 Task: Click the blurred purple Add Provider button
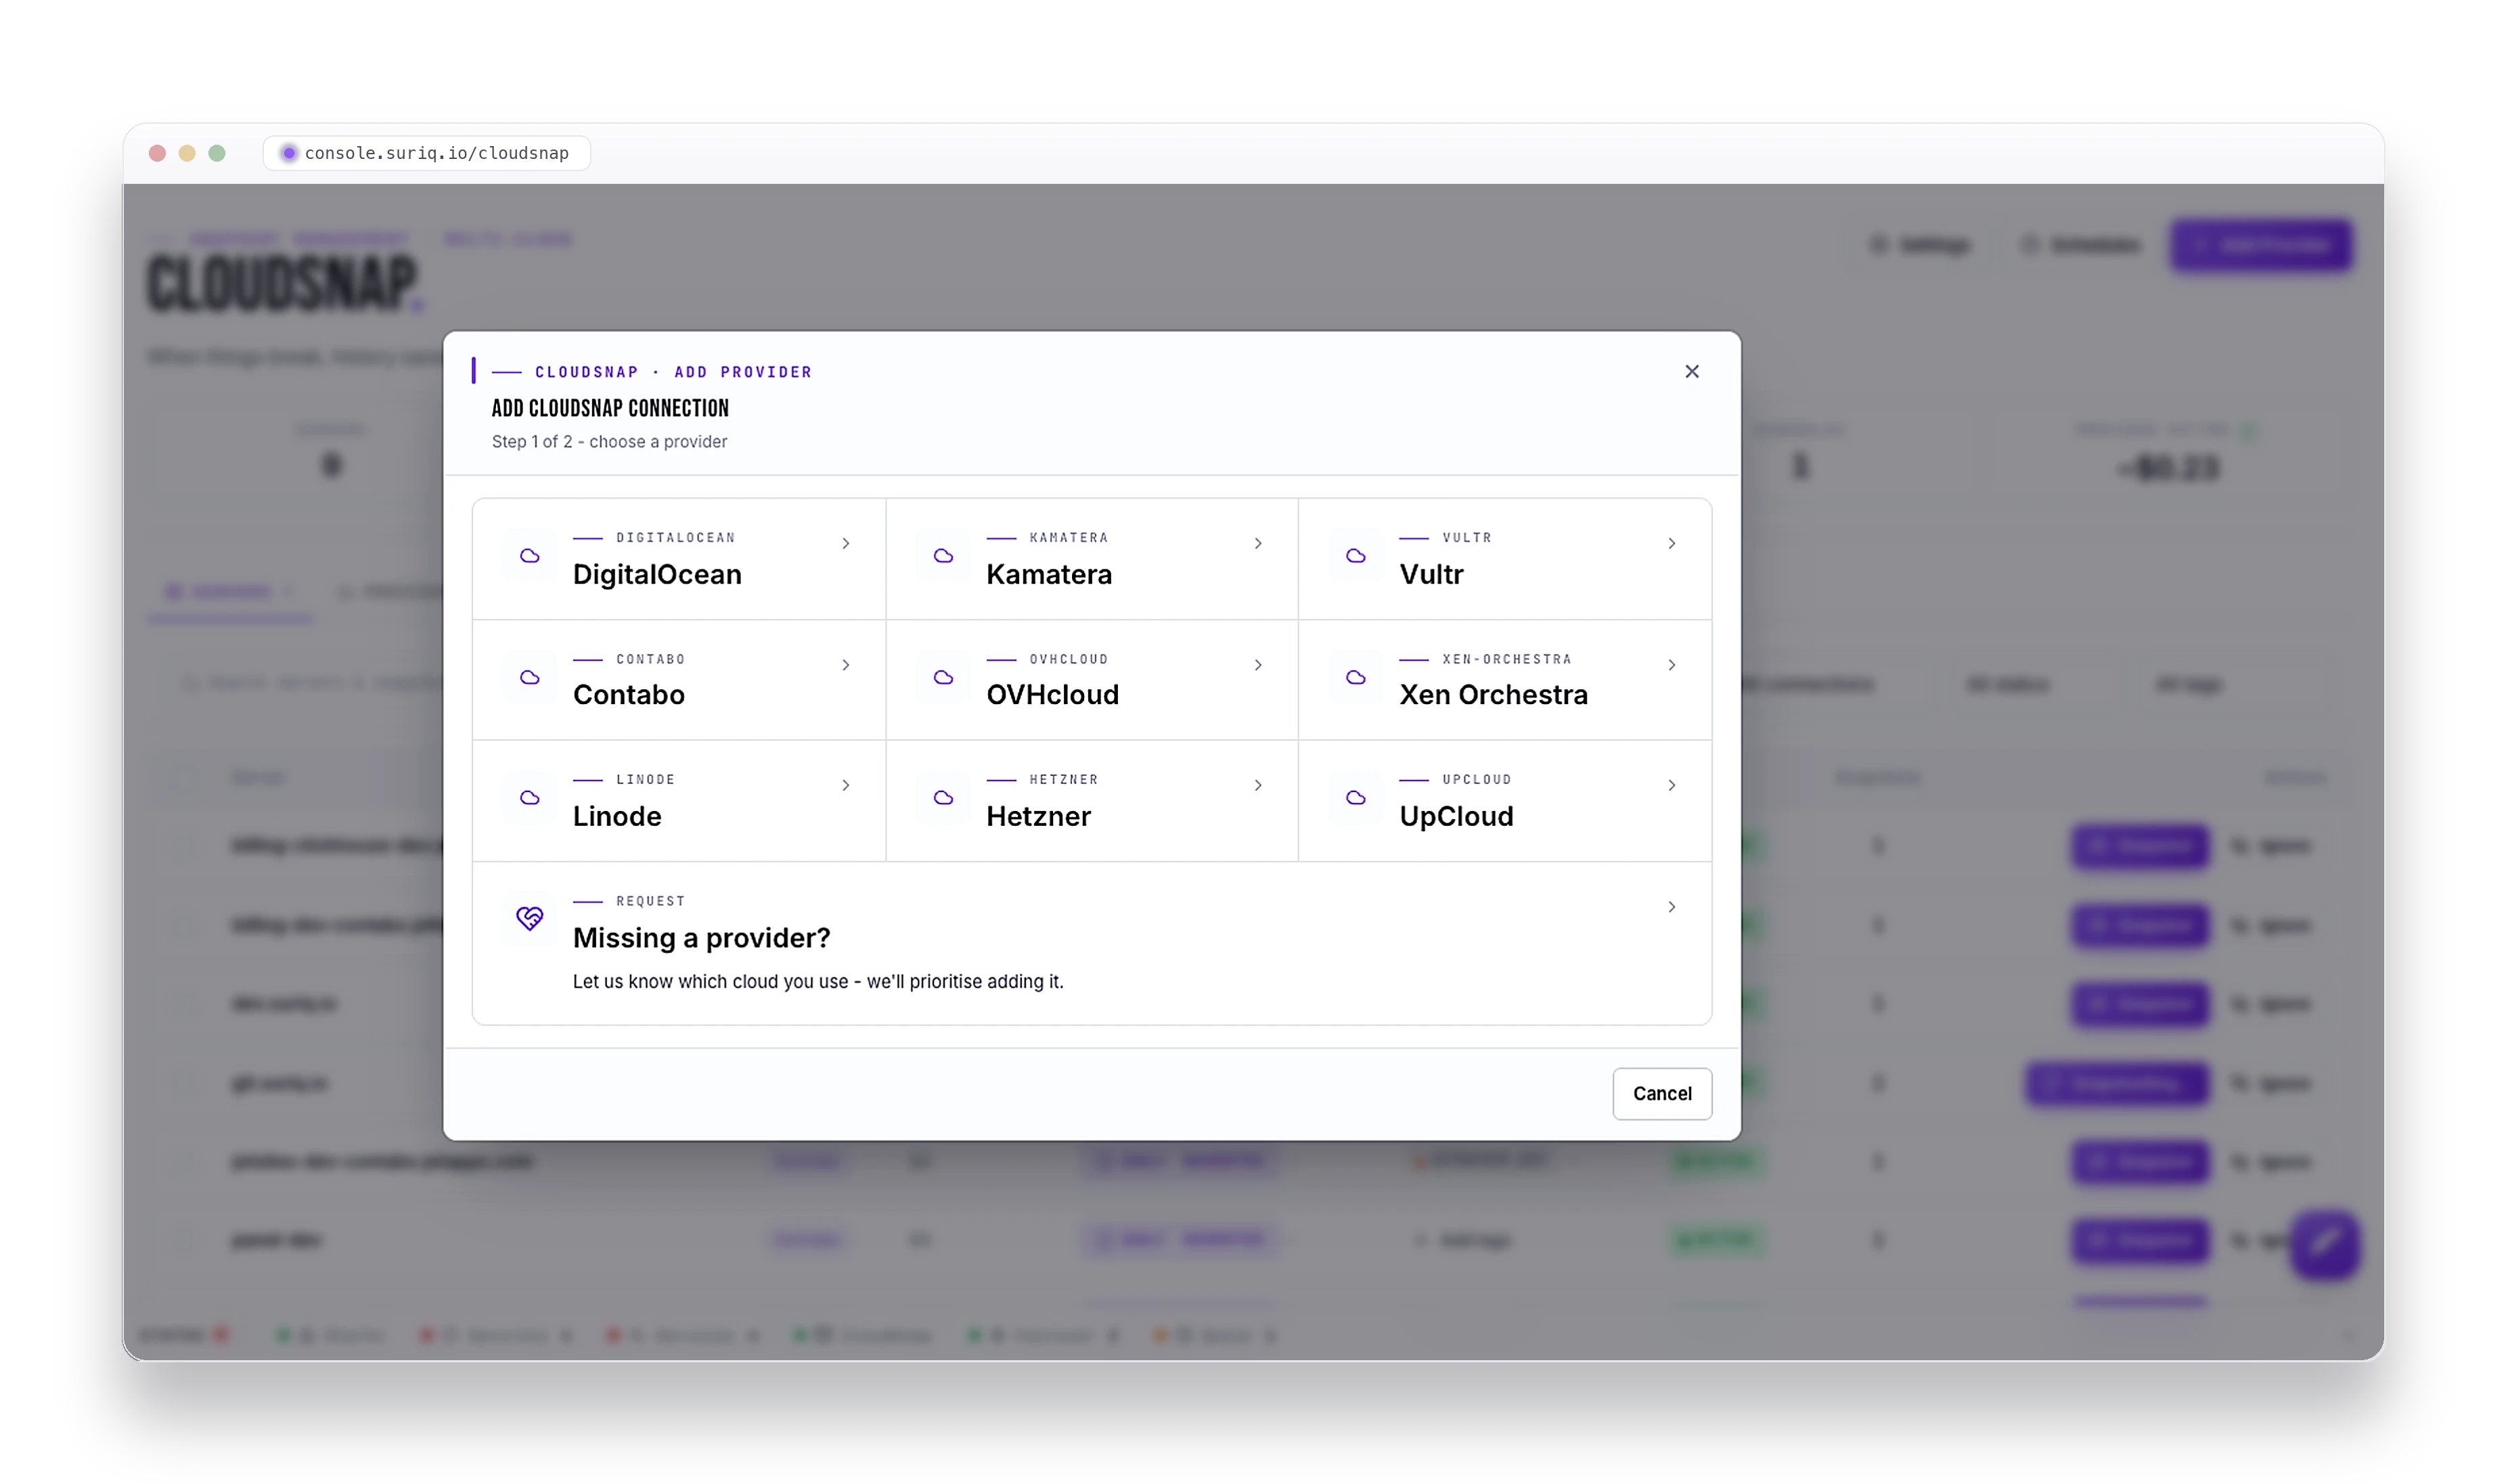(2262, 245)
